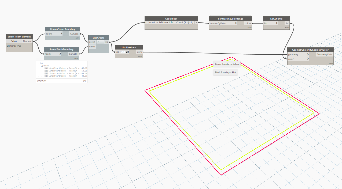This screenshot has height=189, width=342.
Task: Click the AUTO lacing label on List.FirstItem
Action: 140,56
